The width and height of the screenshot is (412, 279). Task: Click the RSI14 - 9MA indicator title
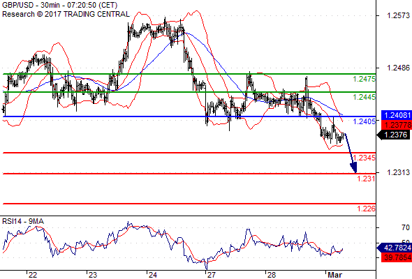tap(23, 222)
